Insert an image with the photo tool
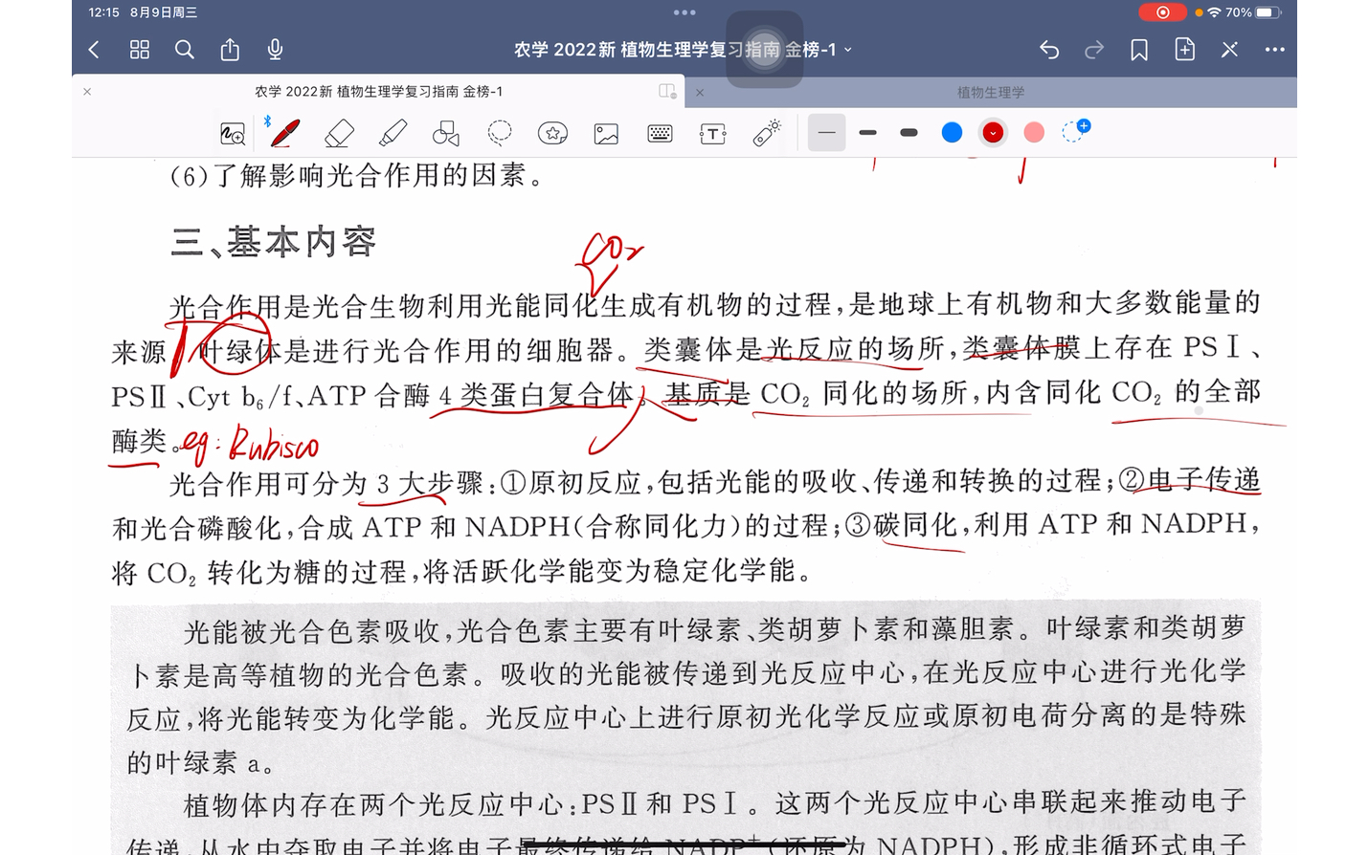This screenshot has width=1369, height=855. pos(606,134)
